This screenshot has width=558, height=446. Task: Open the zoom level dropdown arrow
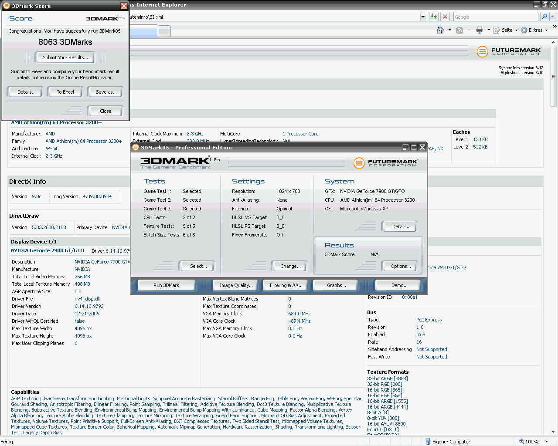point(547,441)
